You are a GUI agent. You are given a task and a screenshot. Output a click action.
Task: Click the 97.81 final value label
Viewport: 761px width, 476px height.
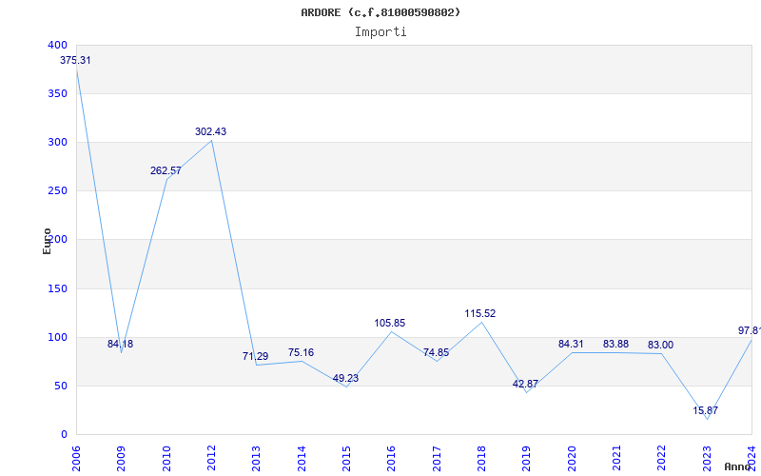click(x=750, y=330)
